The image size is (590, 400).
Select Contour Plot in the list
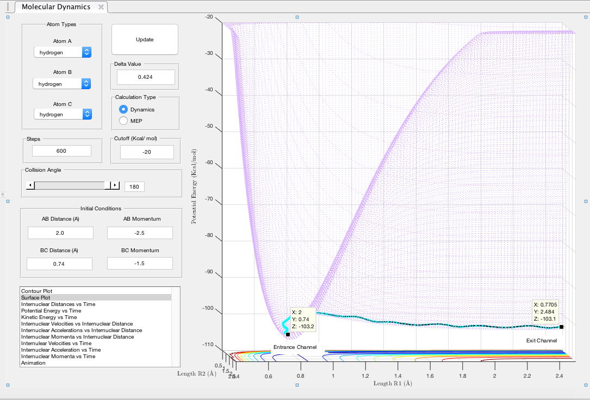(96, 291)
